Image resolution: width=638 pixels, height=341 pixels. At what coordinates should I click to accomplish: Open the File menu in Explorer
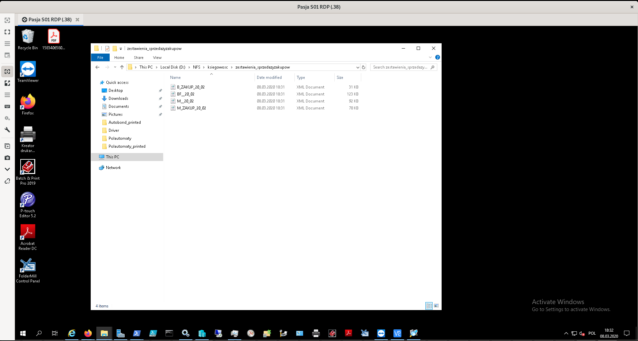100,58
